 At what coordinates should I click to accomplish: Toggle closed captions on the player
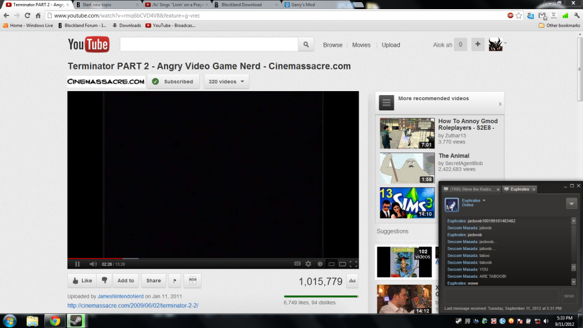click(x=297, y=264)
